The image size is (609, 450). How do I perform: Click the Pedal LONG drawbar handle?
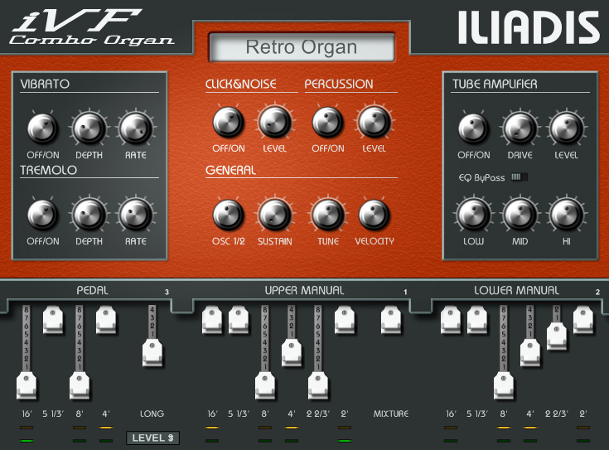point(152,353)
